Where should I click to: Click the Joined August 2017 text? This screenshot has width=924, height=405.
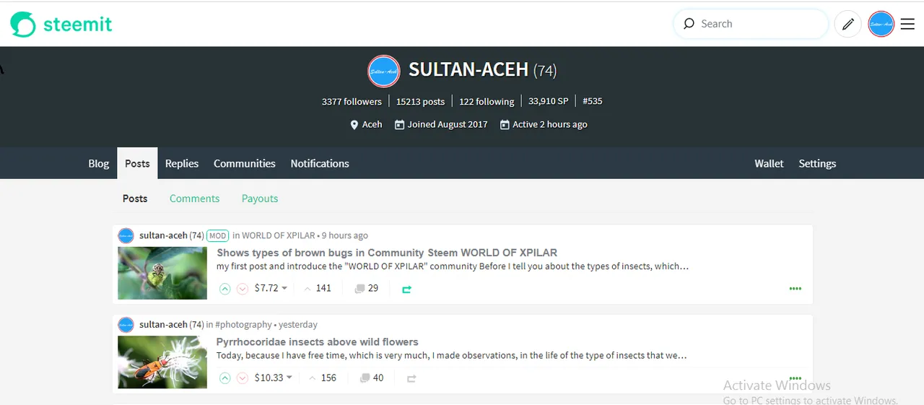click(x=448, y=125)
